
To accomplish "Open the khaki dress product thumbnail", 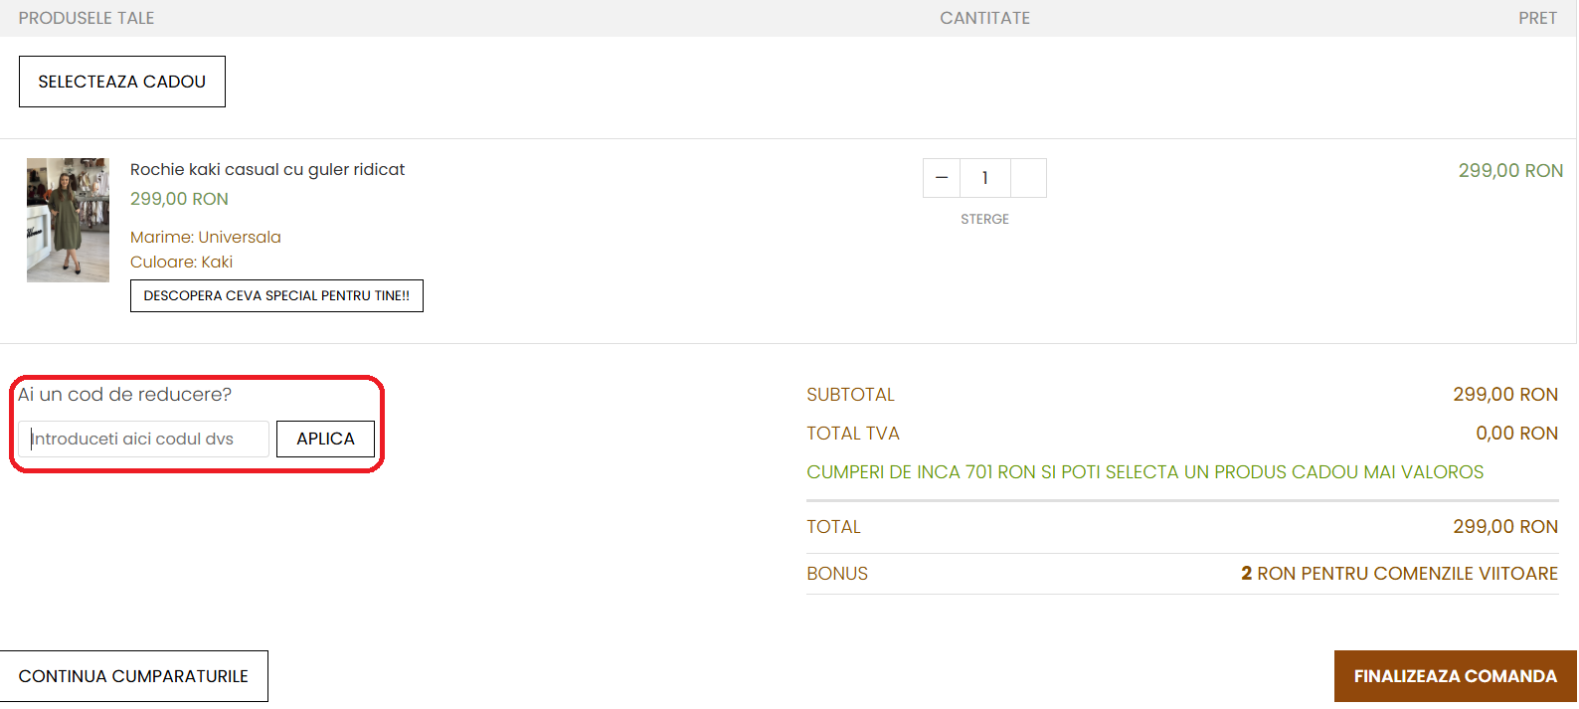I will (68, 220).
